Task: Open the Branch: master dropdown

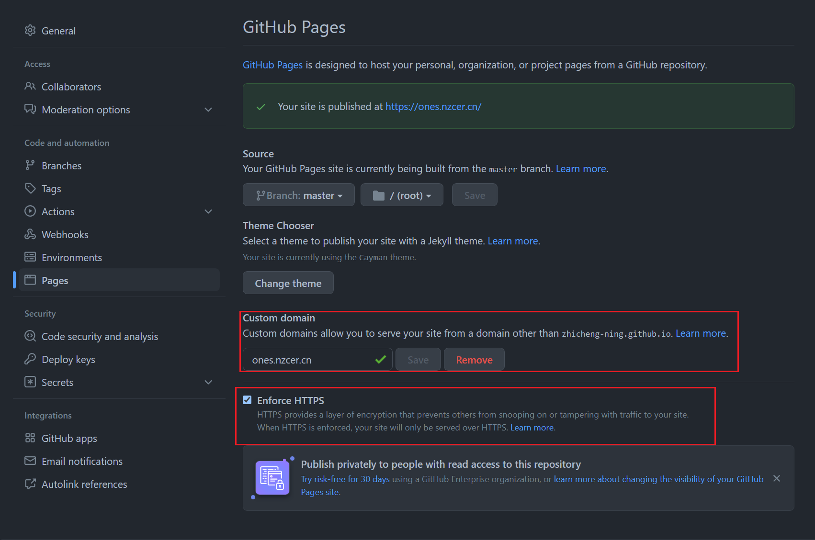Action: (x=299, y=195)
